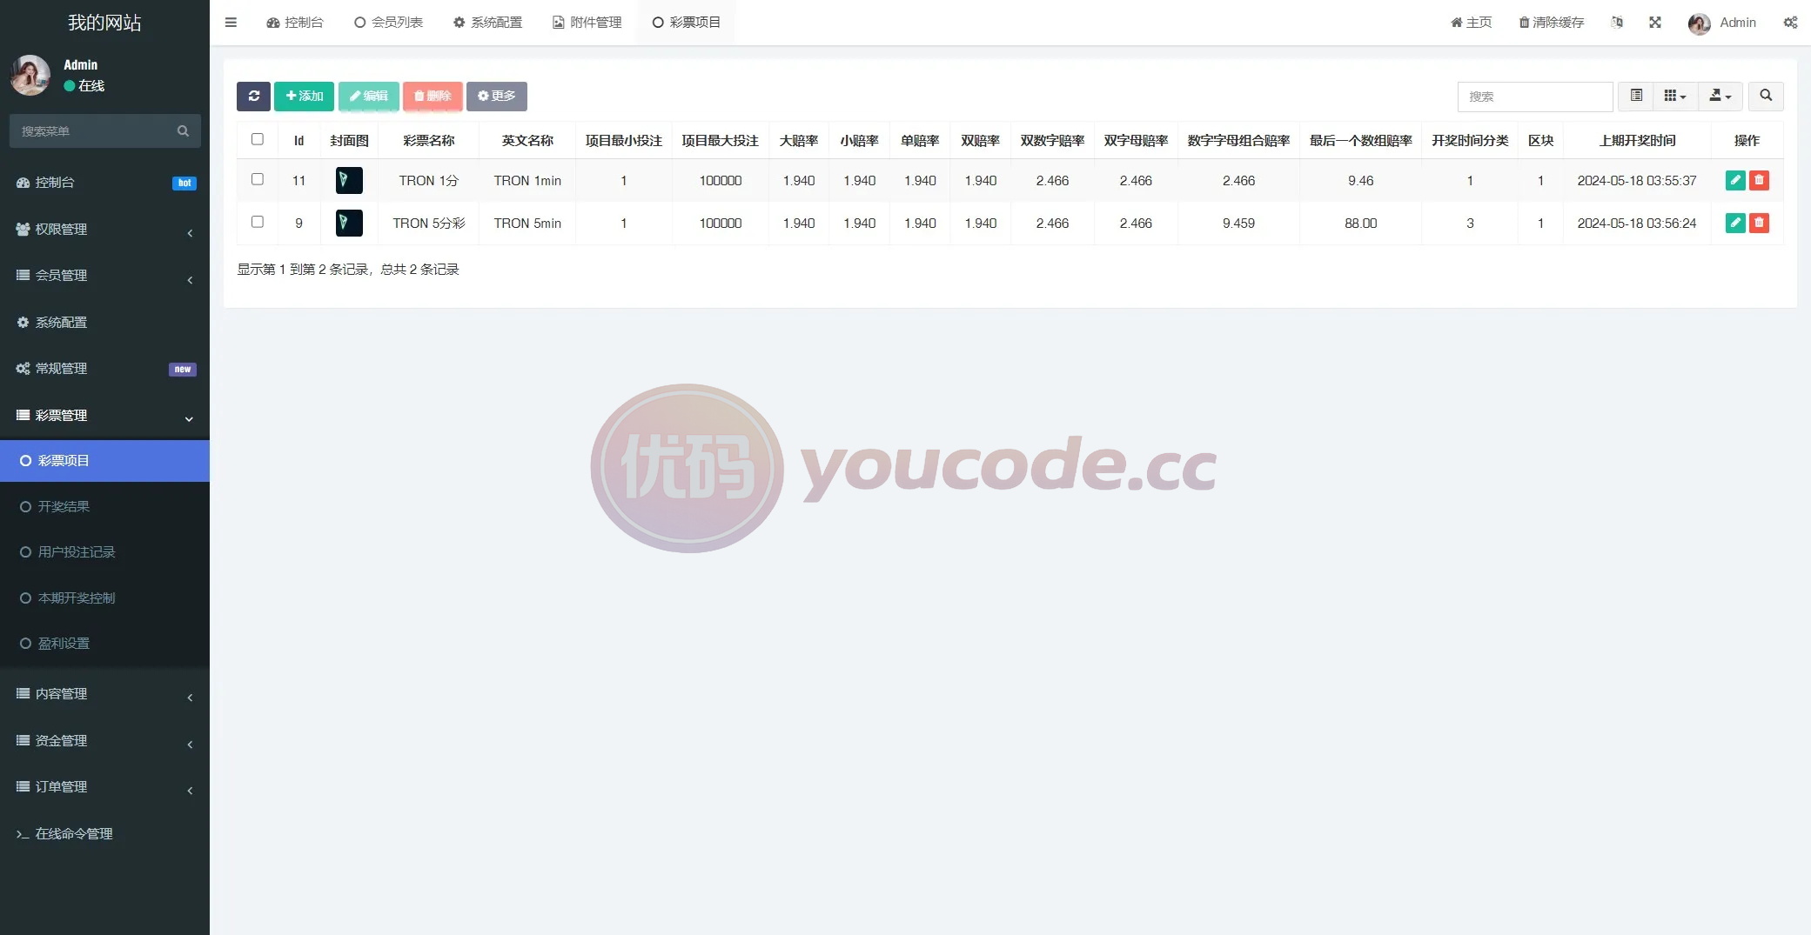Delete the TRON 5分彩 row with the red trash icon
Screen dimensions: 1811x935
pos(1759,223)
